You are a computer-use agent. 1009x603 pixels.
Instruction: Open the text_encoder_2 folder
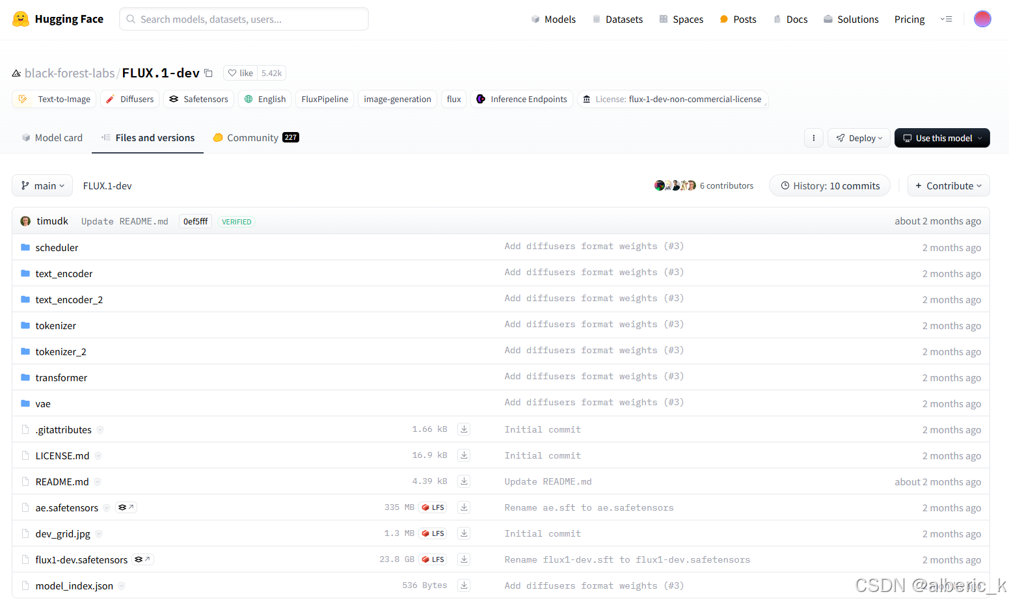click(69, 299)
